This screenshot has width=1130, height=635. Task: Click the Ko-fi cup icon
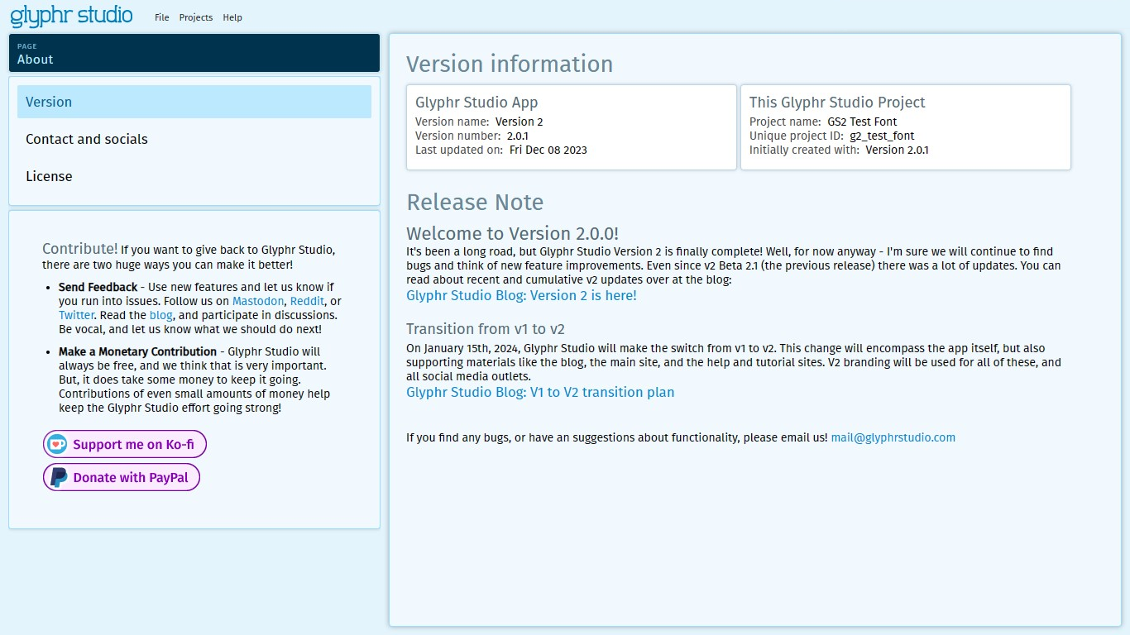pos(57,444)
